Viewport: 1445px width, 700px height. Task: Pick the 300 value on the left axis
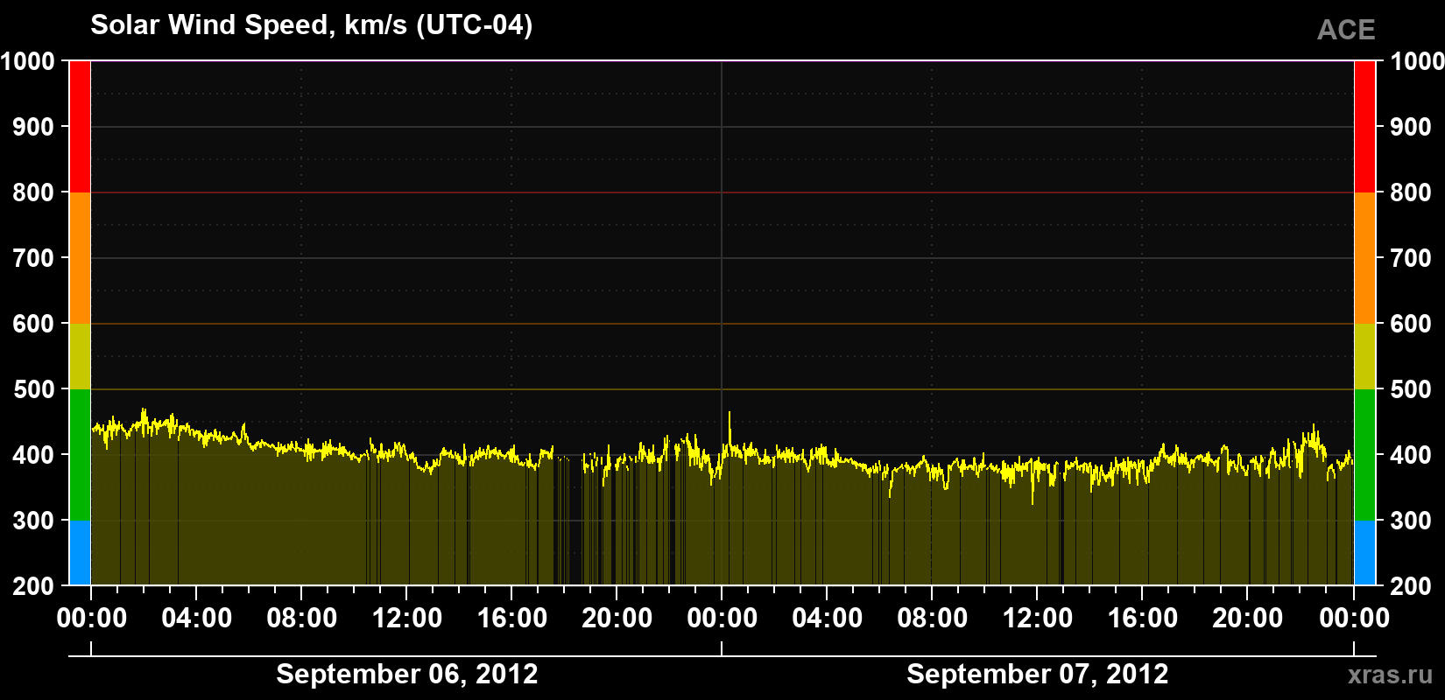[x=34, y=521]
